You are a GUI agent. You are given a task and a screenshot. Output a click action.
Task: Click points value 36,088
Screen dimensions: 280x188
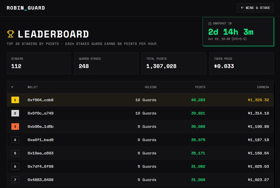pos(198,126)
